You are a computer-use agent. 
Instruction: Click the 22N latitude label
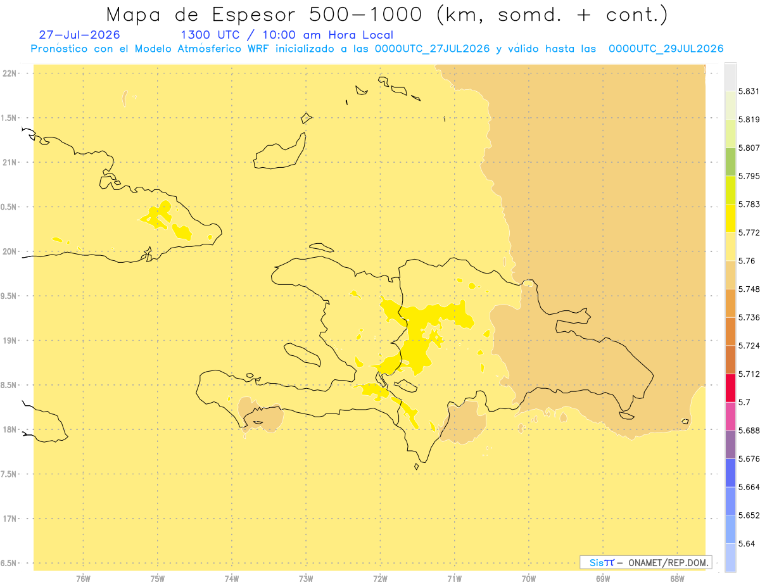[x=9, y=73]
